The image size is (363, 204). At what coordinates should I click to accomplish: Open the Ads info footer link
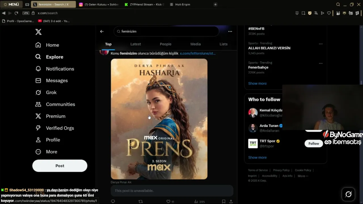(287, 176)
